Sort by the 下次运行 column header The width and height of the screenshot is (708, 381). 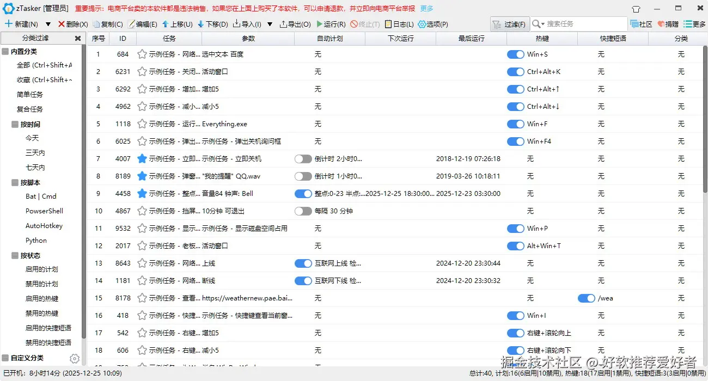401,39
